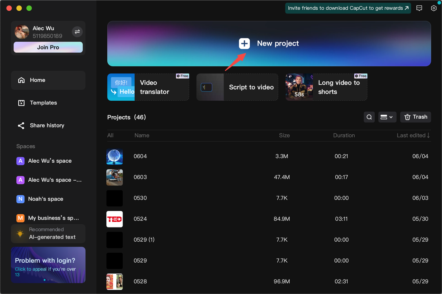
Task: Open the Templates tab
Action: [48, 103]
